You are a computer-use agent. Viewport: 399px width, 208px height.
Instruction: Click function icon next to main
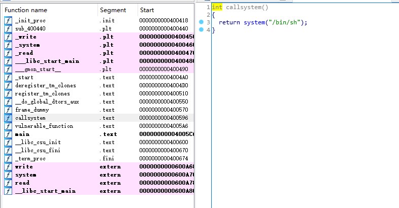(8, 134)
